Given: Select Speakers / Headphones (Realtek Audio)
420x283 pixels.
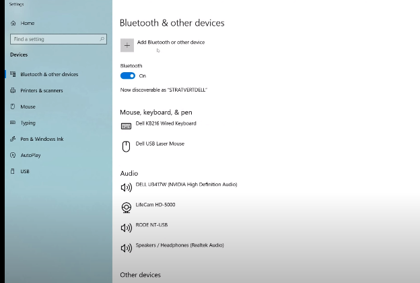Looking at the screenshot, I should (180, 245).
